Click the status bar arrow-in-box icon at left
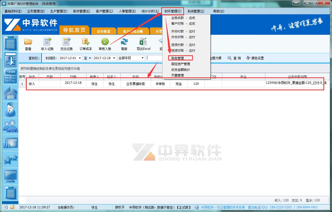Screen dimensions: 332x212 tap(6, 207)
